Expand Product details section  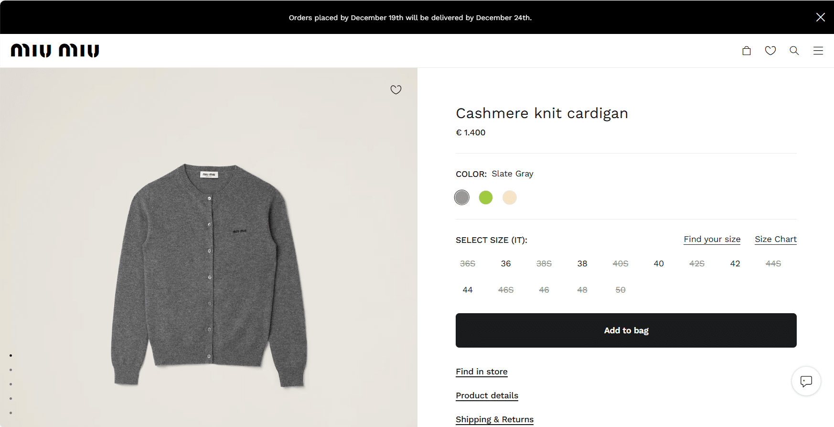click(x=487, y=395)
